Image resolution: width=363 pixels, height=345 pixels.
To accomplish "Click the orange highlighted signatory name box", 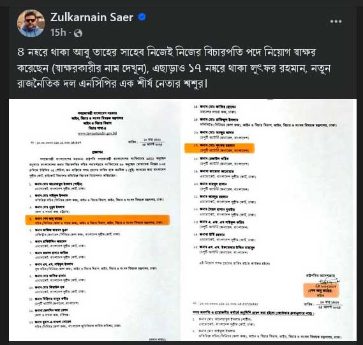I will (322, 290).
